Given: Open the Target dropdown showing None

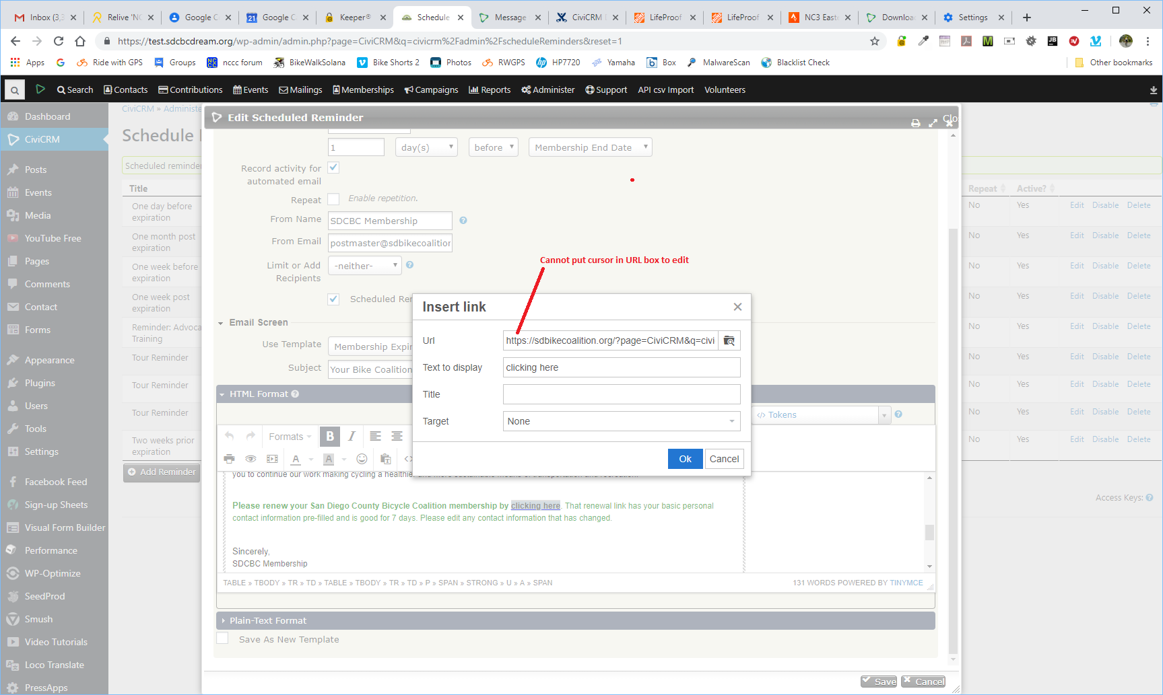Looking at the screenshot, I should click(x=622, y=421).
